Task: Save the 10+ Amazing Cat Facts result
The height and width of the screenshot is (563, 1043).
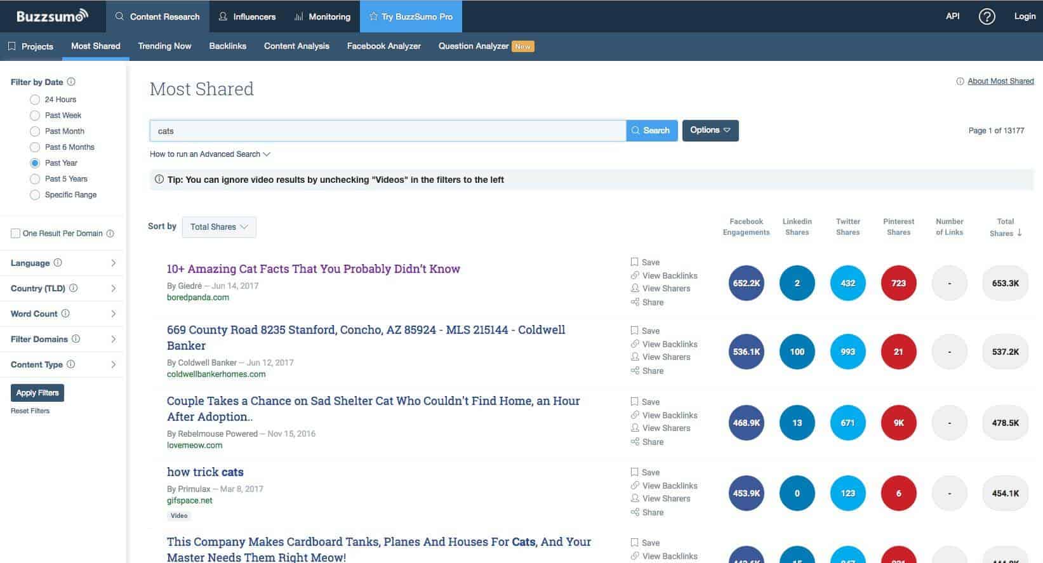Action: (x=645, y=262)
